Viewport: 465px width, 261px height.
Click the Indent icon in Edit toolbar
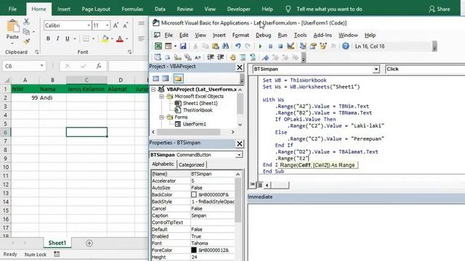click(x=211, y=57)
